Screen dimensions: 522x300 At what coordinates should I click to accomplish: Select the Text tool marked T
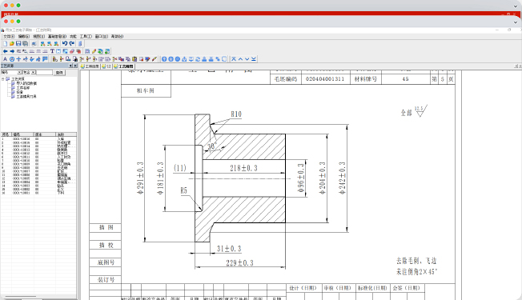(x=52, y=51)
